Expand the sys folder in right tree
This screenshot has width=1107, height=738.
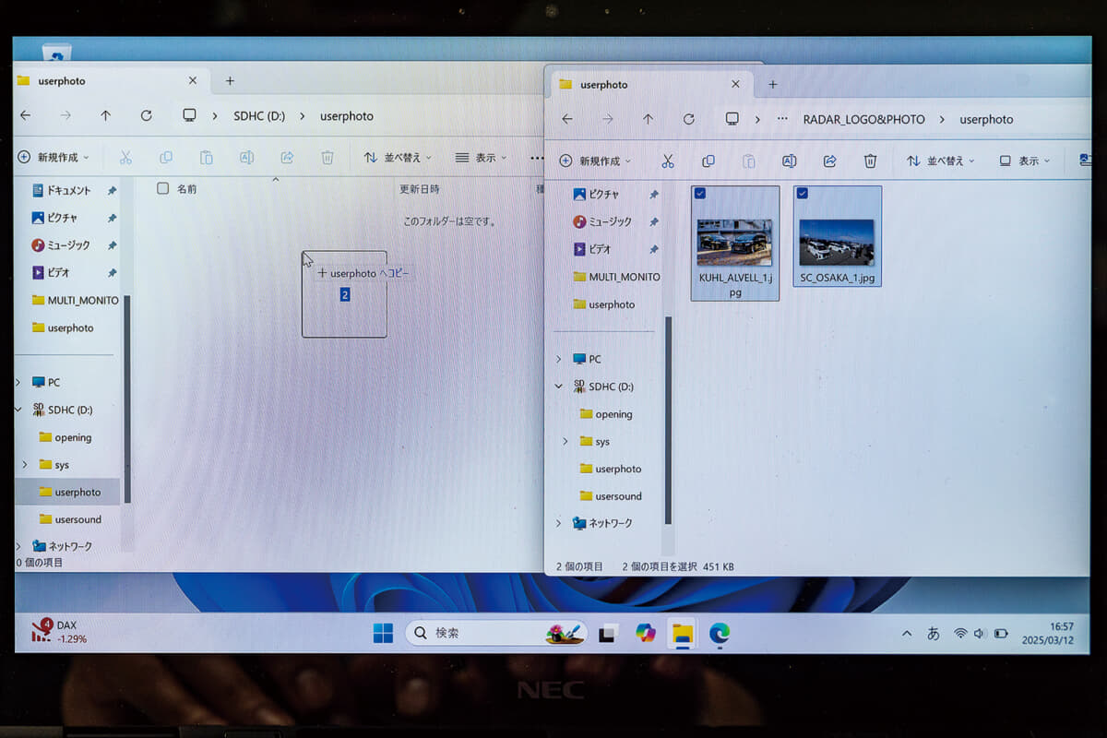click(x=565, y=442)
